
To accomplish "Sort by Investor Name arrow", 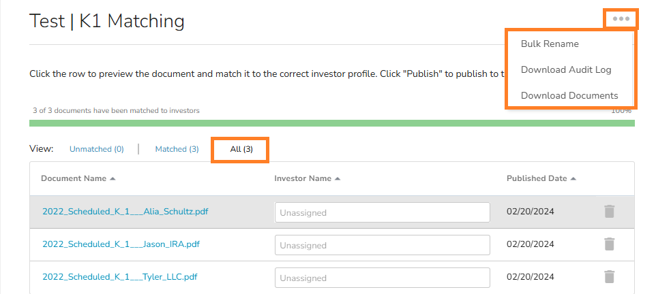I will pos(338,179).
